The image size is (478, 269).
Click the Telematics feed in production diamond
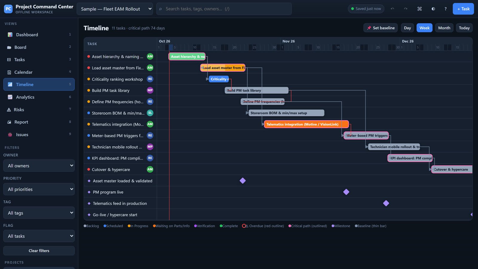pyautogui.click(x=386, y=203)
